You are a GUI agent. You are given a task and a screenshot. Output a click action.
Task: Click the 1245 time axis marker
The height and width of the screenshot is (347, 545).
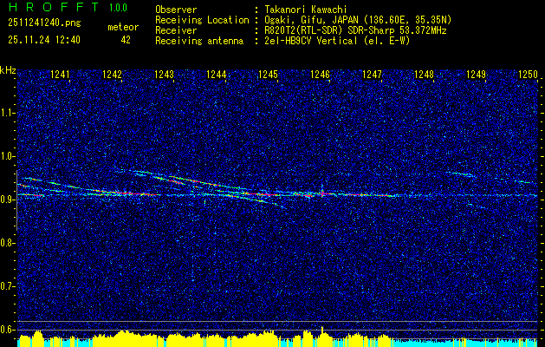[268, 74]
